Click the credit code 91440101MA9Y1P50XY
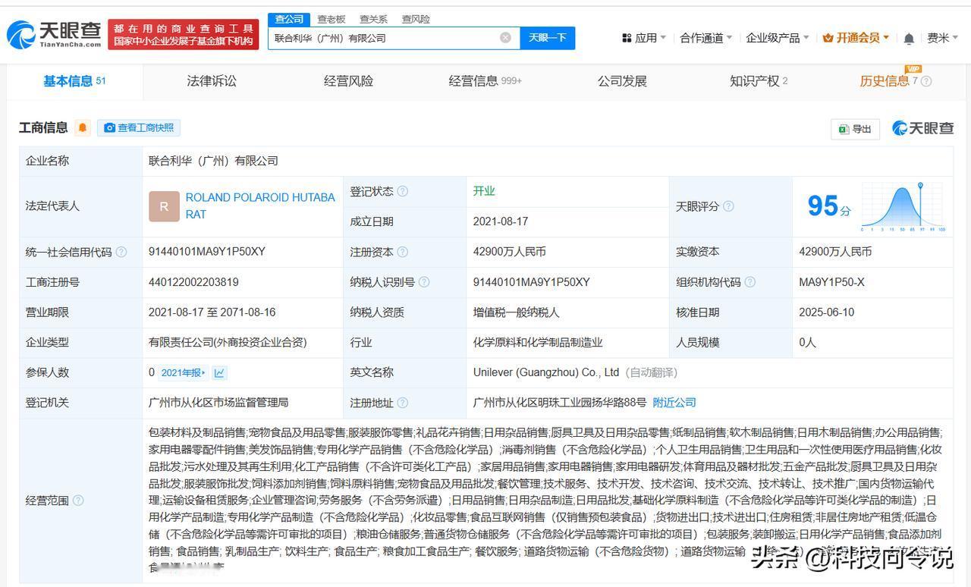 click(x=207, y=252)
